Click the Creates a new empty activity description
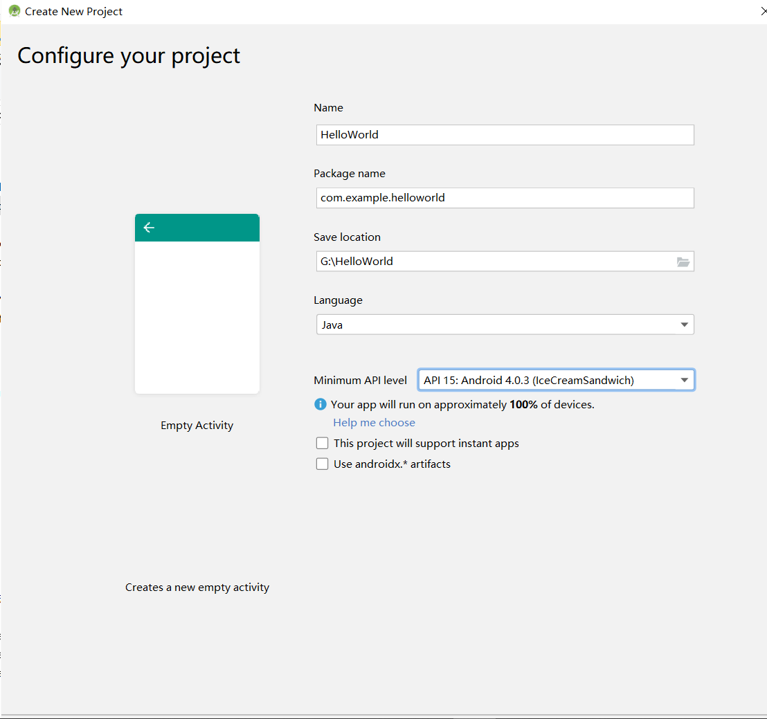 click(197, 587)
